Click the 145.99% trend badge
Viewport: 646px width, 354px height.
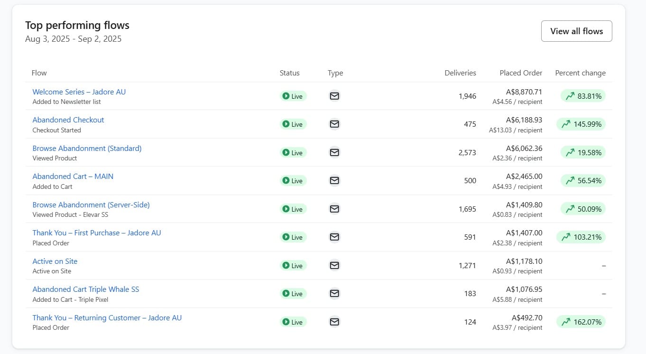[x=581, y=124]
